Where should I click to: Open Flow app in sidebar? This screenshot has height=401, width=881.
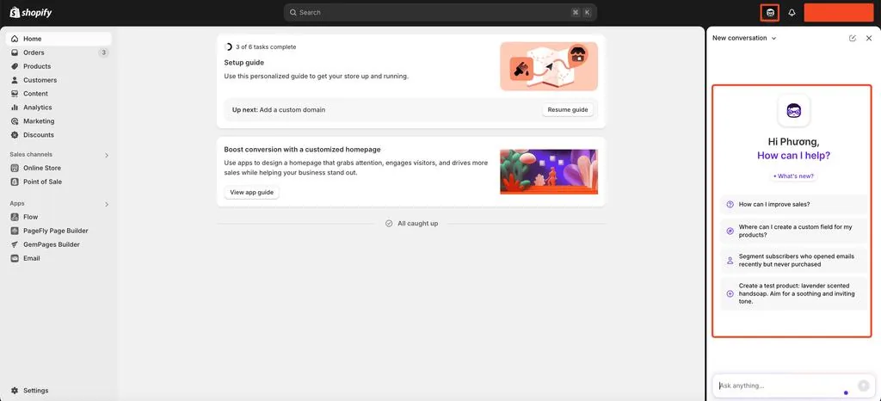click(59, 217)
